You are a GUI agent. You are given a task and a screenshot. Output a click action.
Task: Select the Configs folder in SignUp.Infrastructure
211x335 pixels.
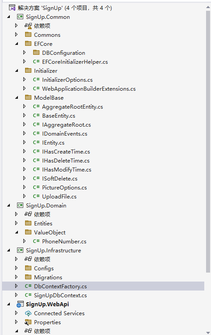(x=44, y=269)
